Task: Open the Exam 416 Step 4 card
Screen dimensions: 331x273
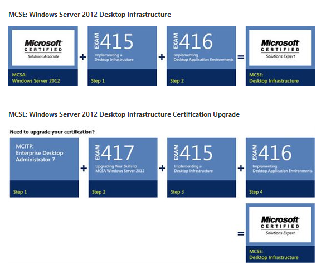Action: pyautogui.click(x=280, y=167)
